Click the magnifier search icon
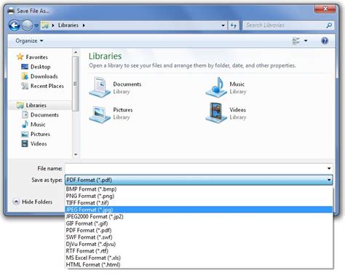This screenshot has height=278, width=345. point(329,25)
